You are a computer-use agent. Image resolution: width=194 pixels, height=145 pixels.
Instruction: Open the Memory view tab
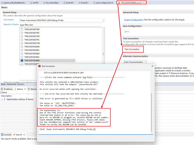32,89
